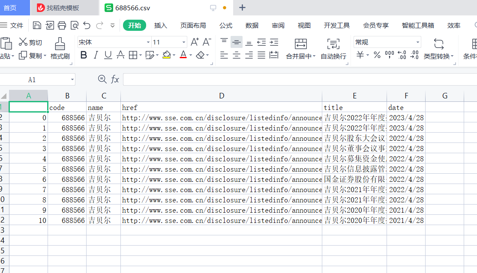Decrease font size with A- icon
This screenshot has width=477, height=273.
pos(207,42)
